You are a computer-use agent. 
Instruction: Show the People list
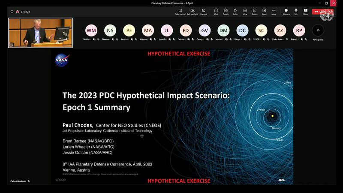[226, 12]
